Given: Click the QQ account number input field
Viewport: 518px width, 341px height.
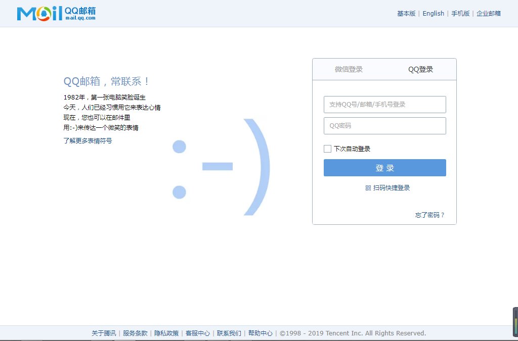Looking at the screenshot, I should coord(384,105).
